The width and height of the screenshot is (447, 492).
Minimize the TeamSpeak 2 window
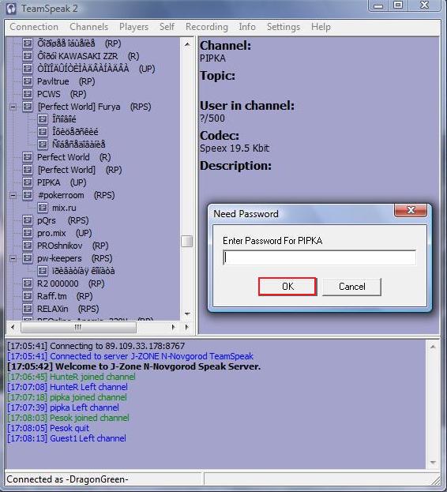[x=378, y=6]
